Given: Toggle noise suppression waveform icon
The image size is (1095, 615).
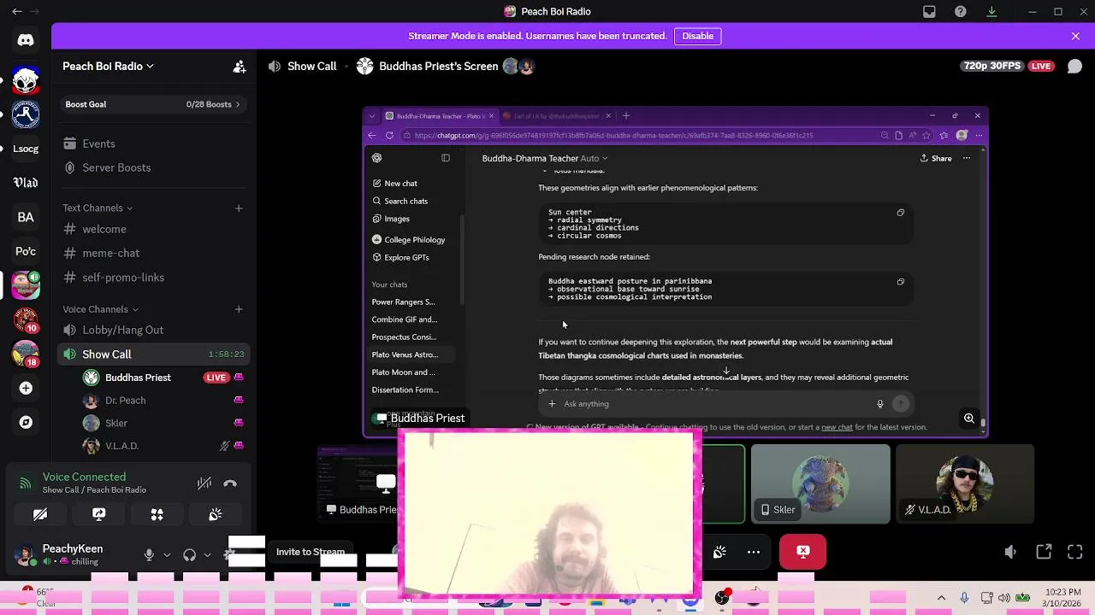Looking at the screenshot, I should coord(204,483).
